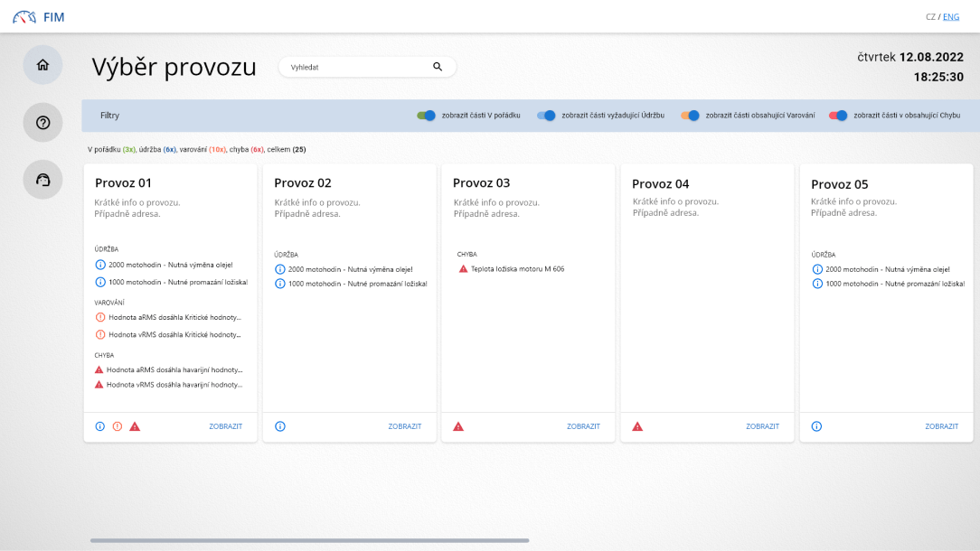This screenshot has width=980, height=551.
Task: Toggle the 'V pořádku' filter switch
Action: point(427,116)
